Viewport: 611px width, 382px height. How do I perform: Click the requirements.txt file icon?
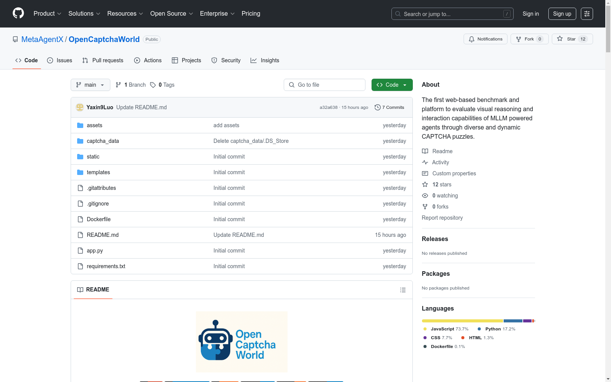(x=80, y=266)
